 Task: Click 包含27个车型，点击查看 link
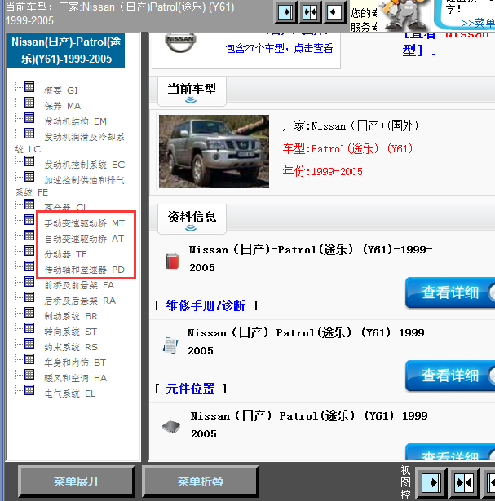[280, 49]
